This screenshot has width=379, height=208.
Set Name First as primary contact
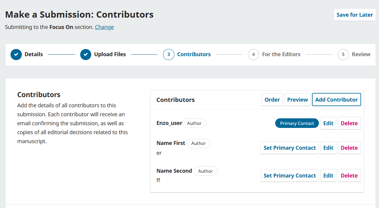290,148
